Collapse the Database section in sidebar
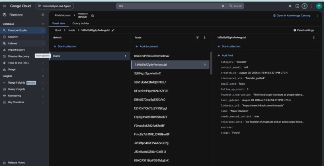The width and height of the screenshot is (324, 166). pyautogui.click(x=43, y=24)
